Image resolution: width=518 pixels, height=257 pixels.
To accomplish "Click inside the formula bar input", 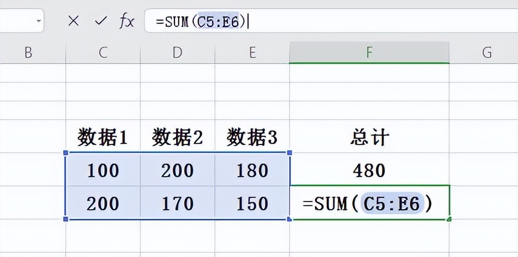I will (x=331, y=21).
